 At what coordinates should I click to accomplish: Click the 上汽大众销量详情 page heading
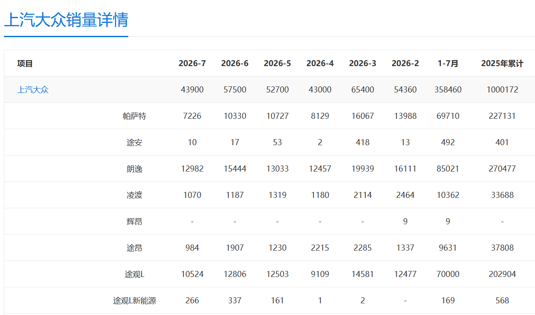pos(66,20)
